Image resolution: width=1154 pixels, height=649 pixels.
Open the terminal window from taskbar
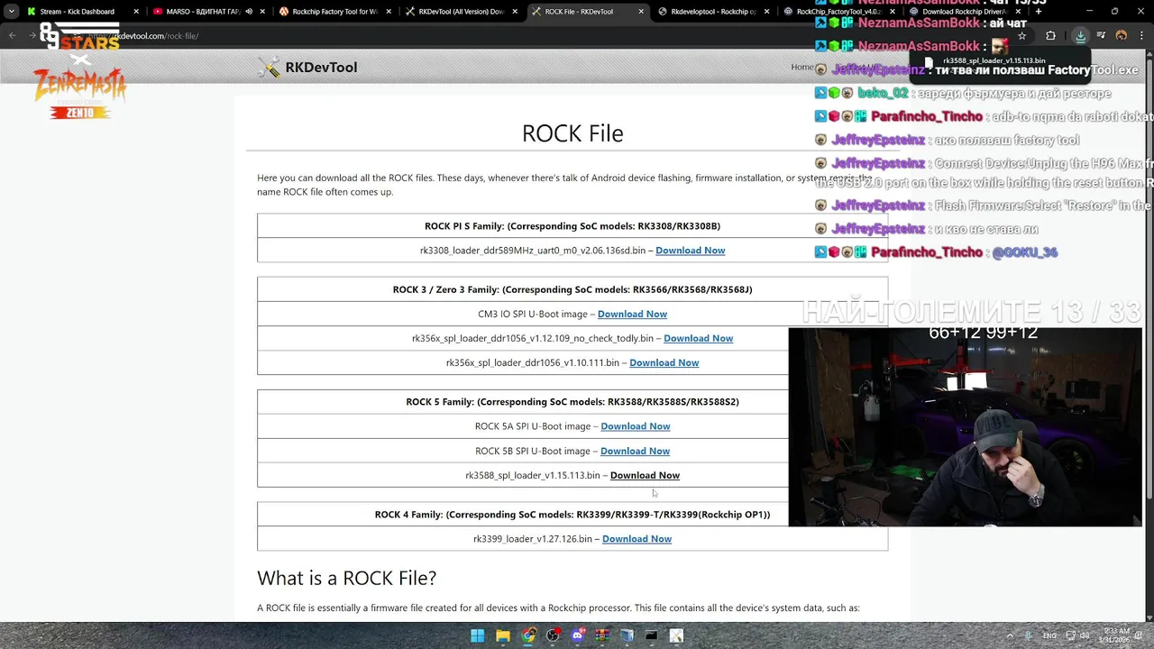tap(652, 635)
